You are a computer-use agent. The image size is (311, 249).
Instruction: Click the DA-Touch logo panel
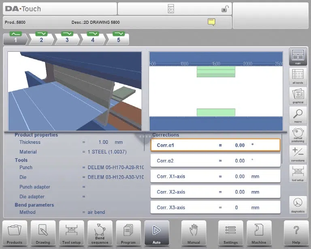(60, 9)
